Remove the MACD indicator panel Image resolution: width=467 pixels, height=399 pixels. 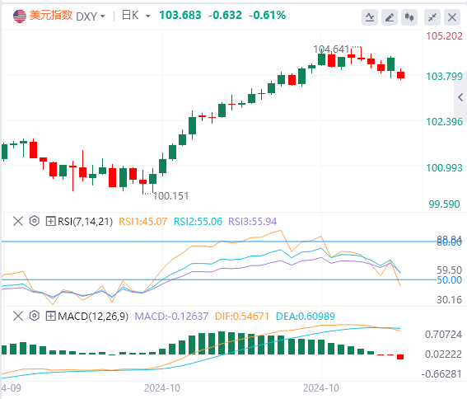(18, 316)
